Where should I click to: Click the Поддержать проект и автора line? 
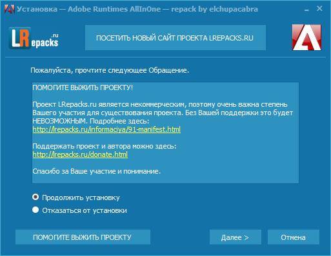[105, 146]
